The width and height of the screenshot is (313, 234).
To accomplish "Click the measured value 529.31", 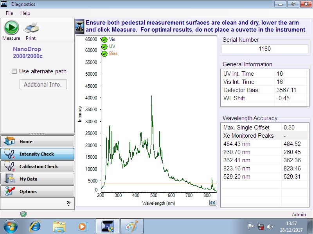I will (292, 177).
